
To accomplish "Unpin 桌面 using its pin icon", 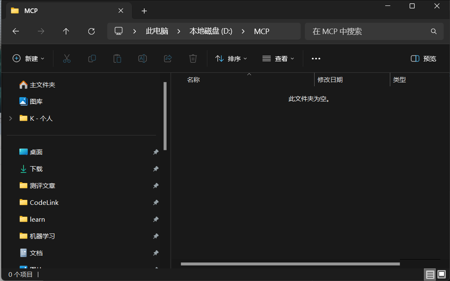I will [156, 152].
